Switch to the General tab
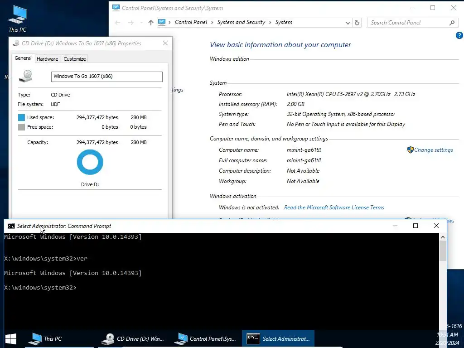The height and width of the screenshot is (348, 464). tap(23, 58)
